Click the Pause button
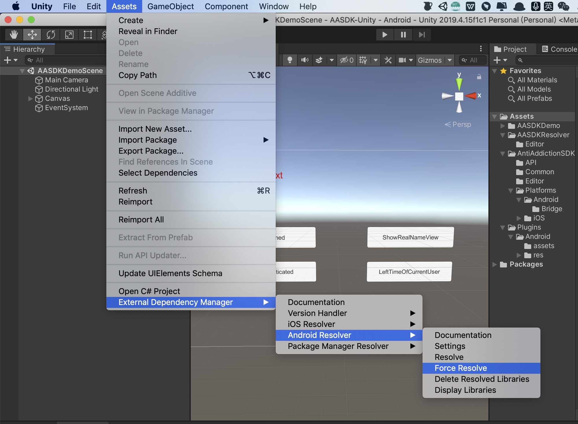The height and width of the screenshot is (424, 578). click(x=403, y=35)
